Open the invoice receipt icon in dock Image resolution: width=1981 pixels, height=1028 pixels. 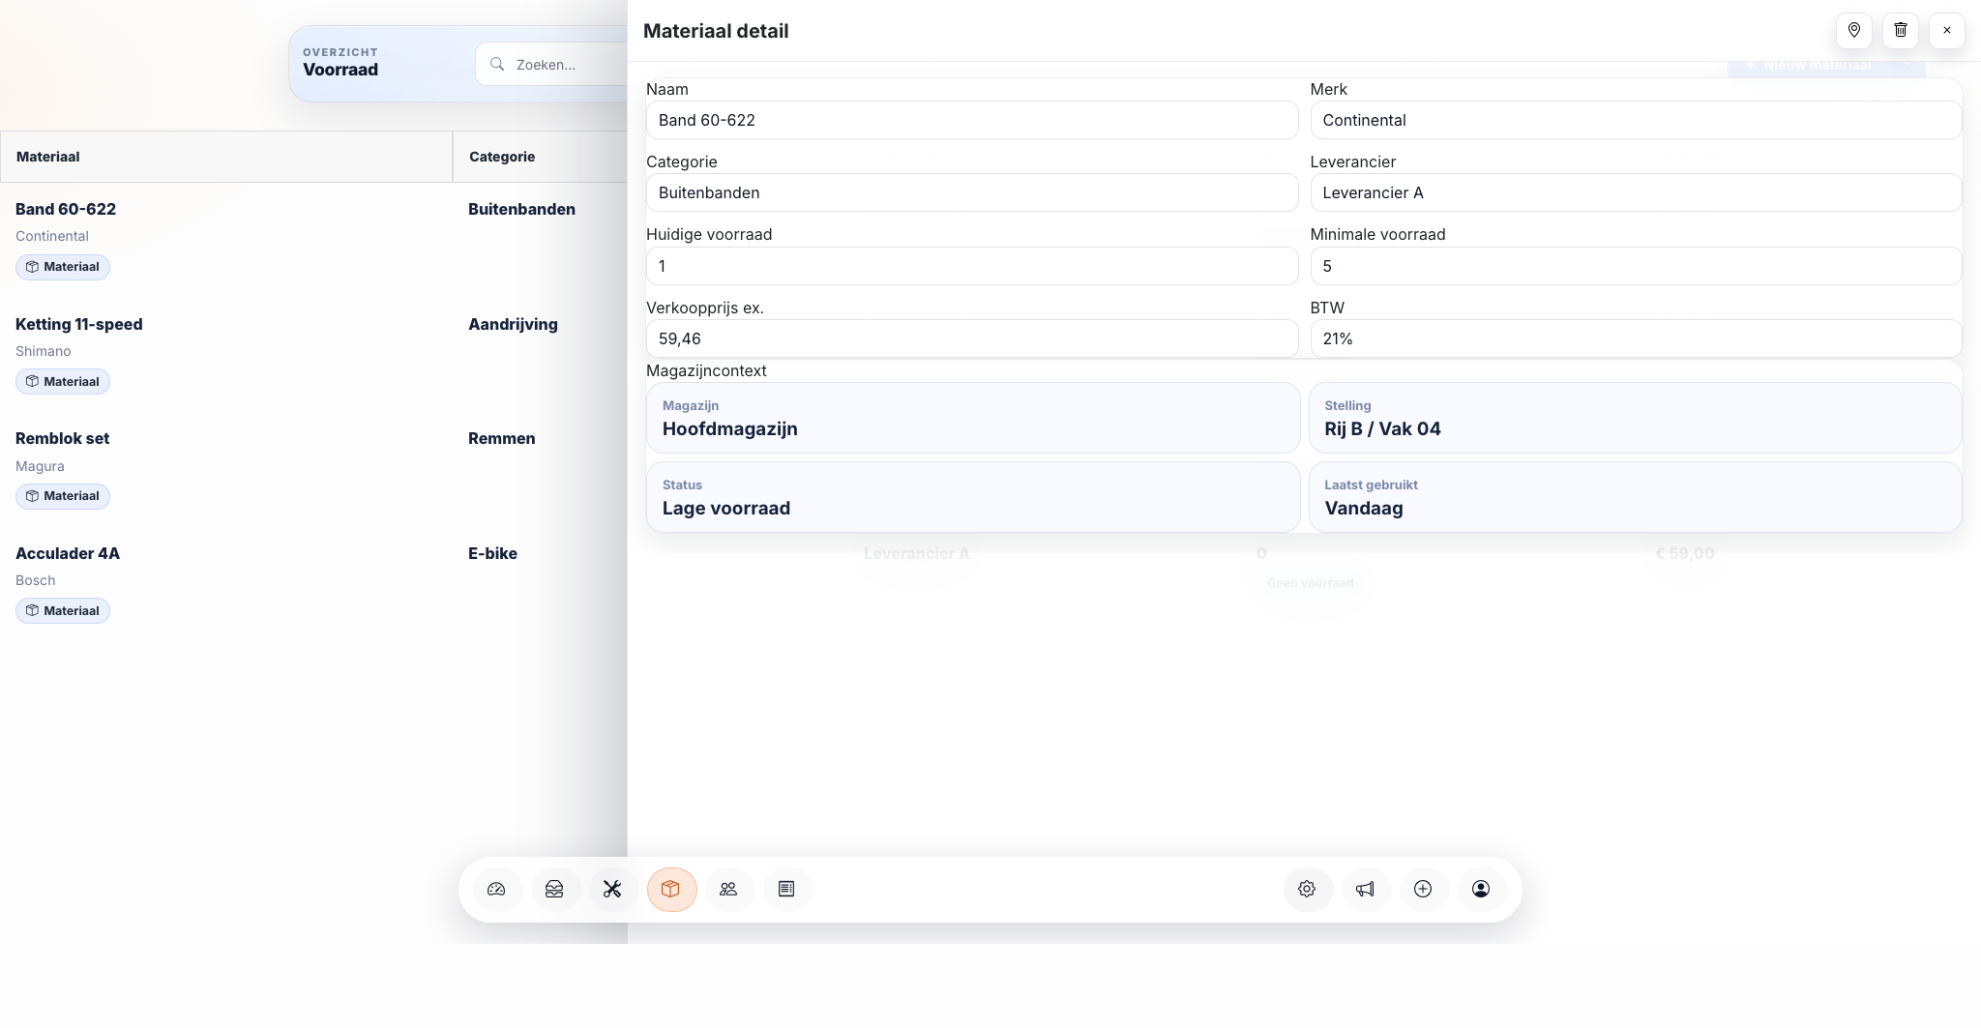coord(786,889)
